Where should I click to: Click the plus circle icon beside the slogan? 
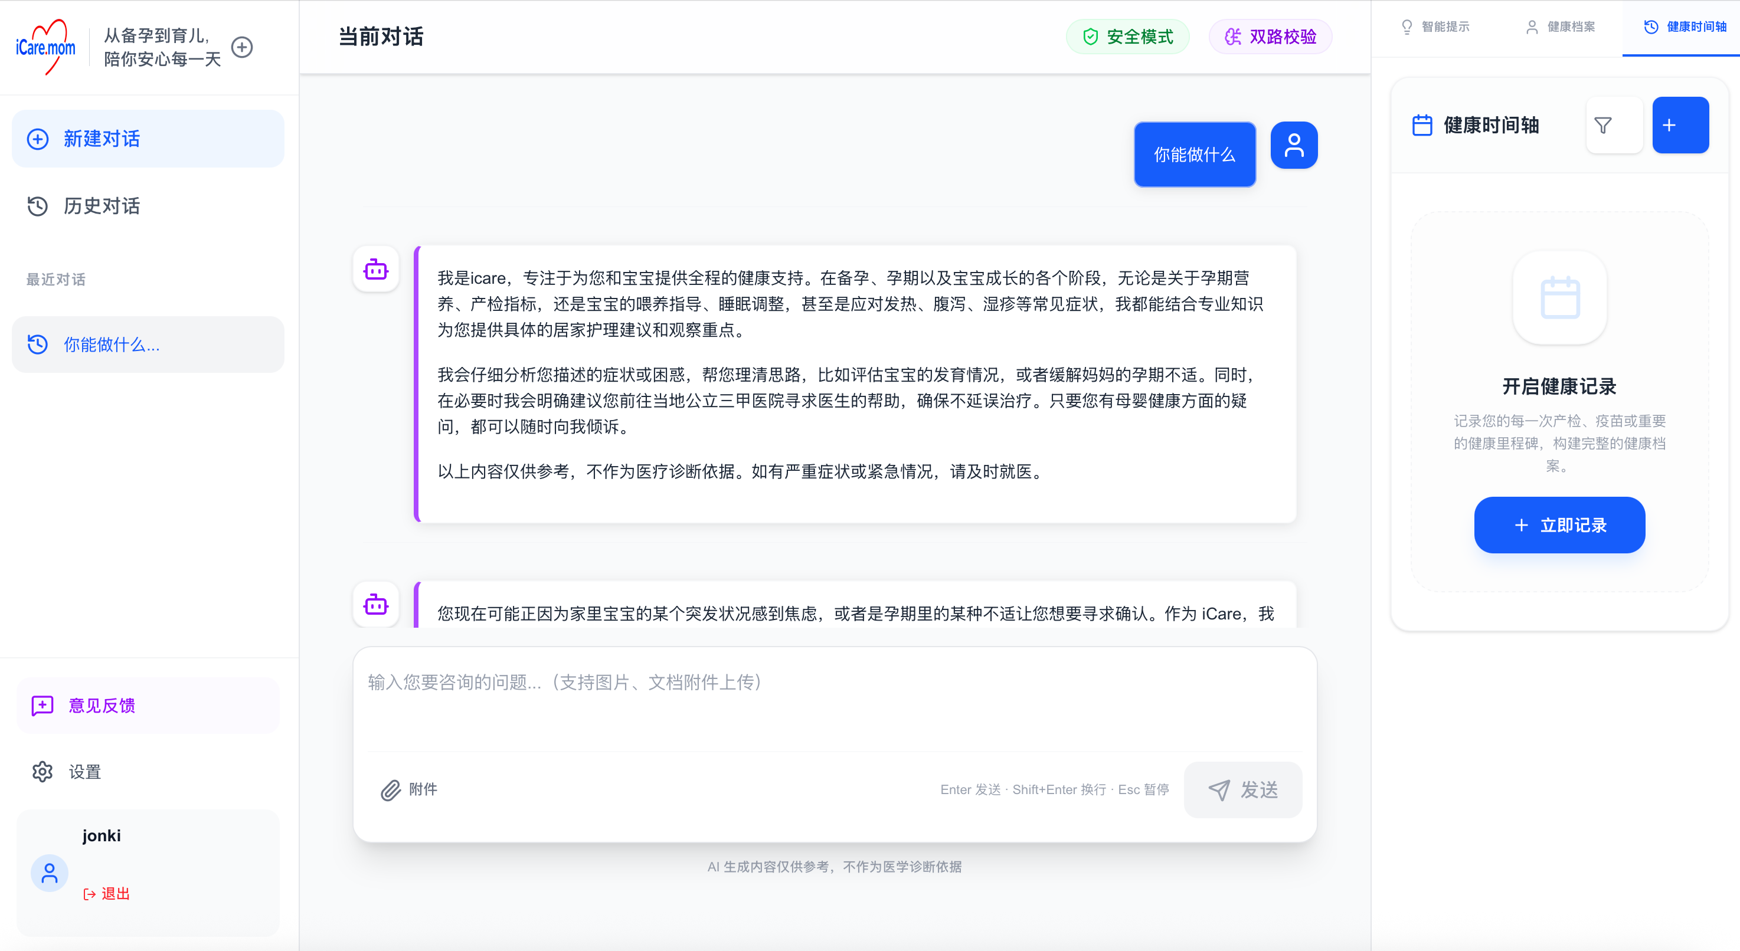coord(242,47)
